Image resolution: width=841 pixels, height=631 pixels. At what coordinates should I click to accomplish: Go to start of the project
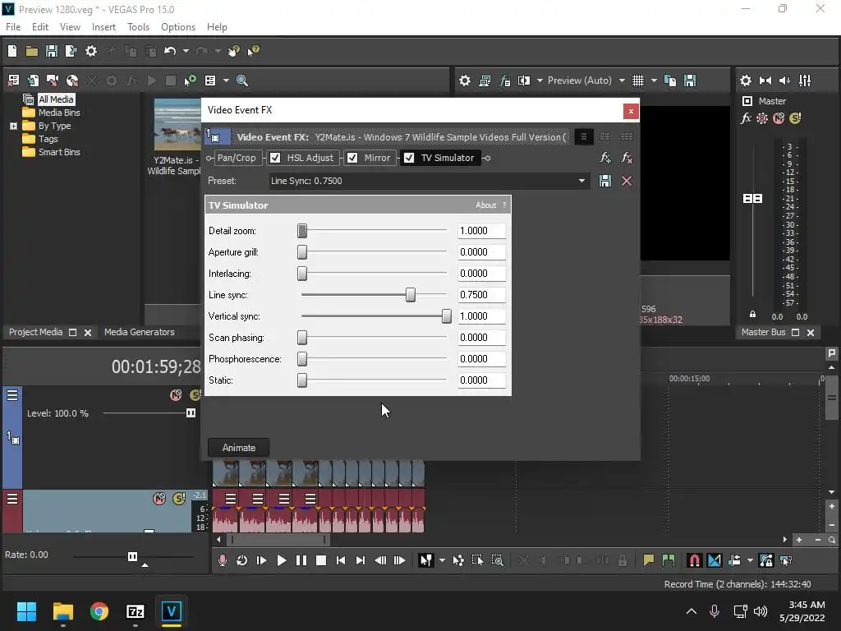click(x=341, y=560)
